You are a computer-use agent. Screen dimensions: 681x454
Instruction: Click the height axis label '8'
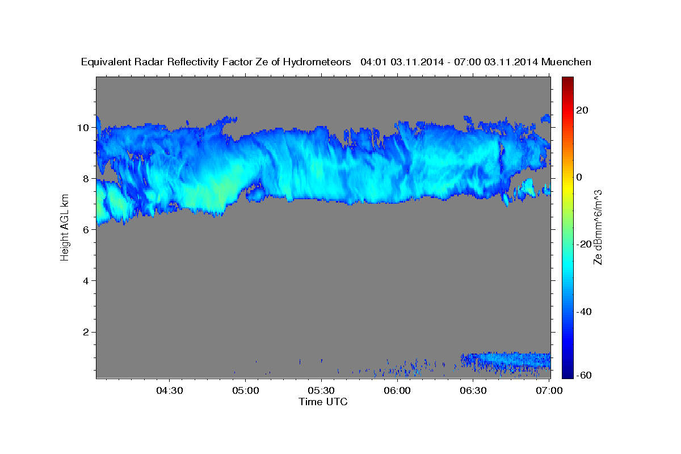pos(86,178)
